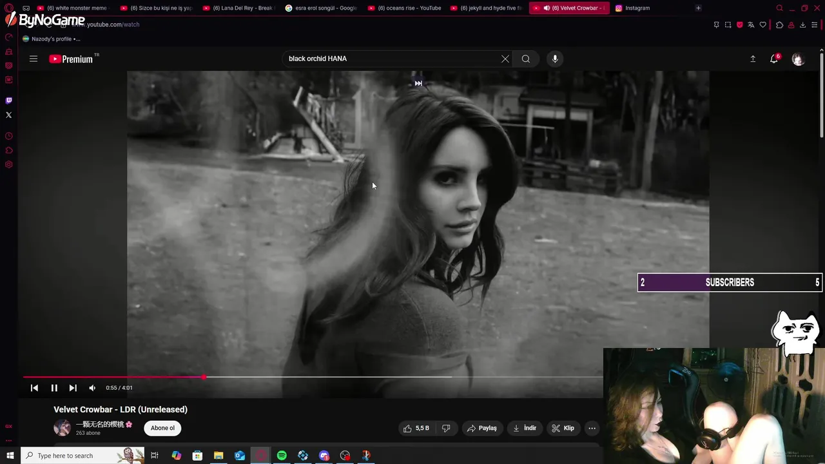The width and height of the screenshot is (825, 464).
Task: Open Opera extensions cube icon
Action: [779, 24]
